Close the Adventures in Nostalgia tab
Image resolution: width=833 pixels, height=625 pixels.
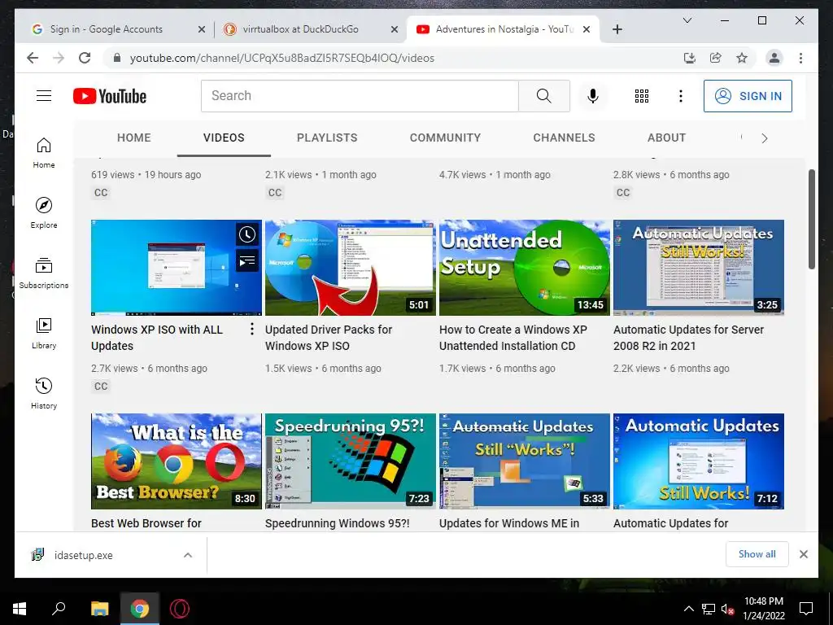(587, 29)
